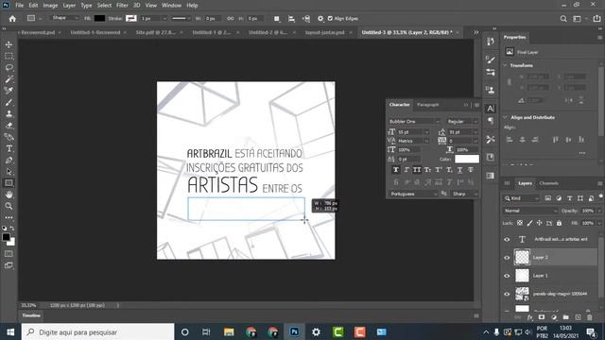Select the Rectangular Marquee tool
Screen dimensions: 605x340
point(9,56)
